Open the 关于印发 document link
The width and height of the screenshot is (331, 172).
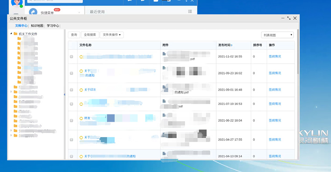pyautogui.click(x=90, y=90)
